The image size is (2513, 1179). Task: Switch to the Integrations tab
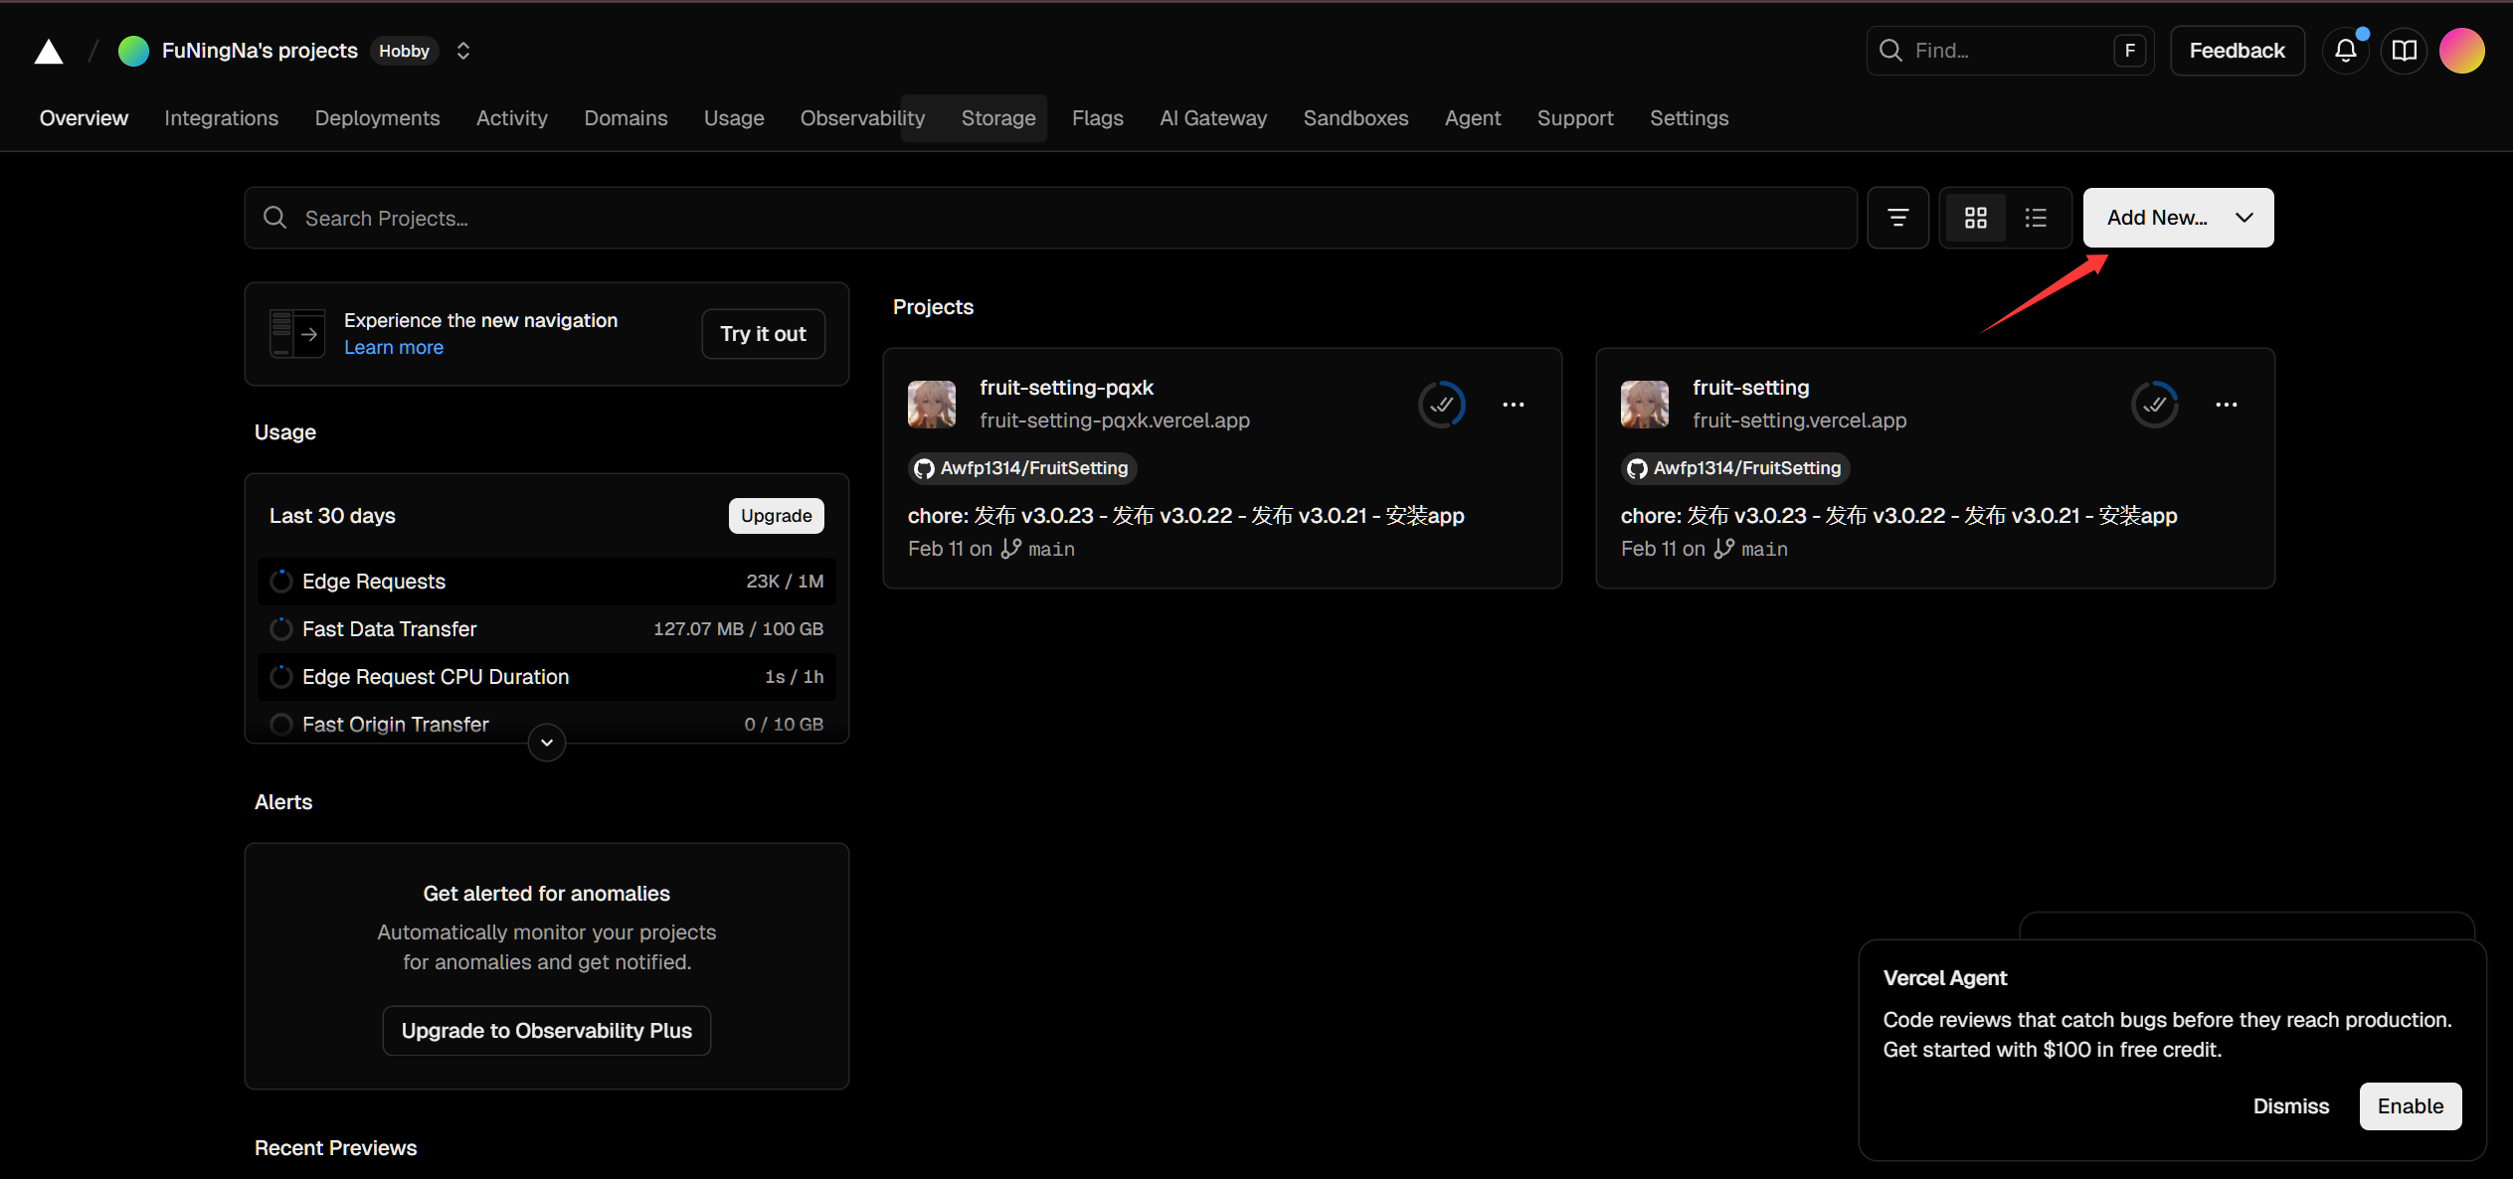(x=222, y=118)
